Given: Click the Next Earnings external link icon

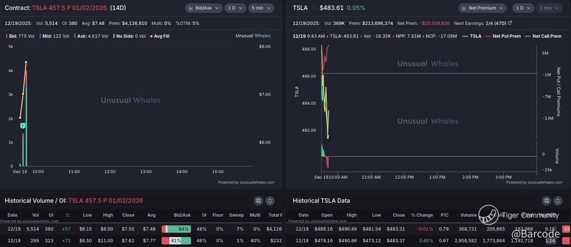Looking at the screenshot, I should (x=510, y=23).
